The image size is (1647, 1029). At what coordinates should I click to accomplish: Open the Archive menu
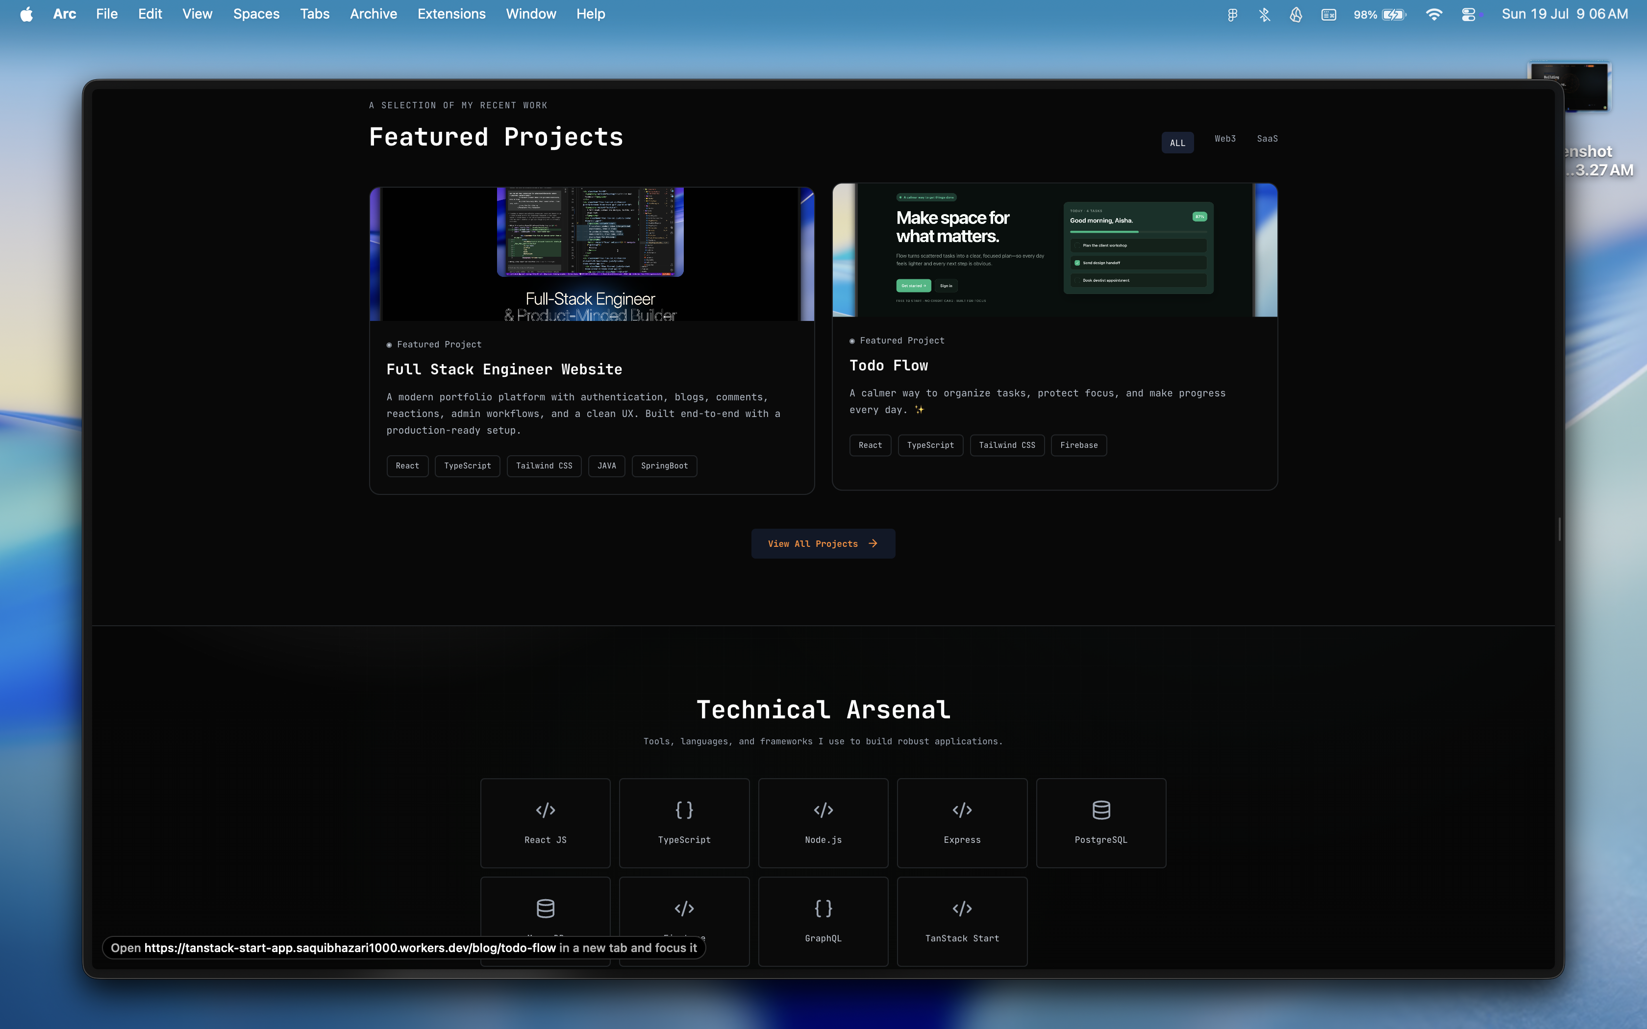click(x=374, y=14)
